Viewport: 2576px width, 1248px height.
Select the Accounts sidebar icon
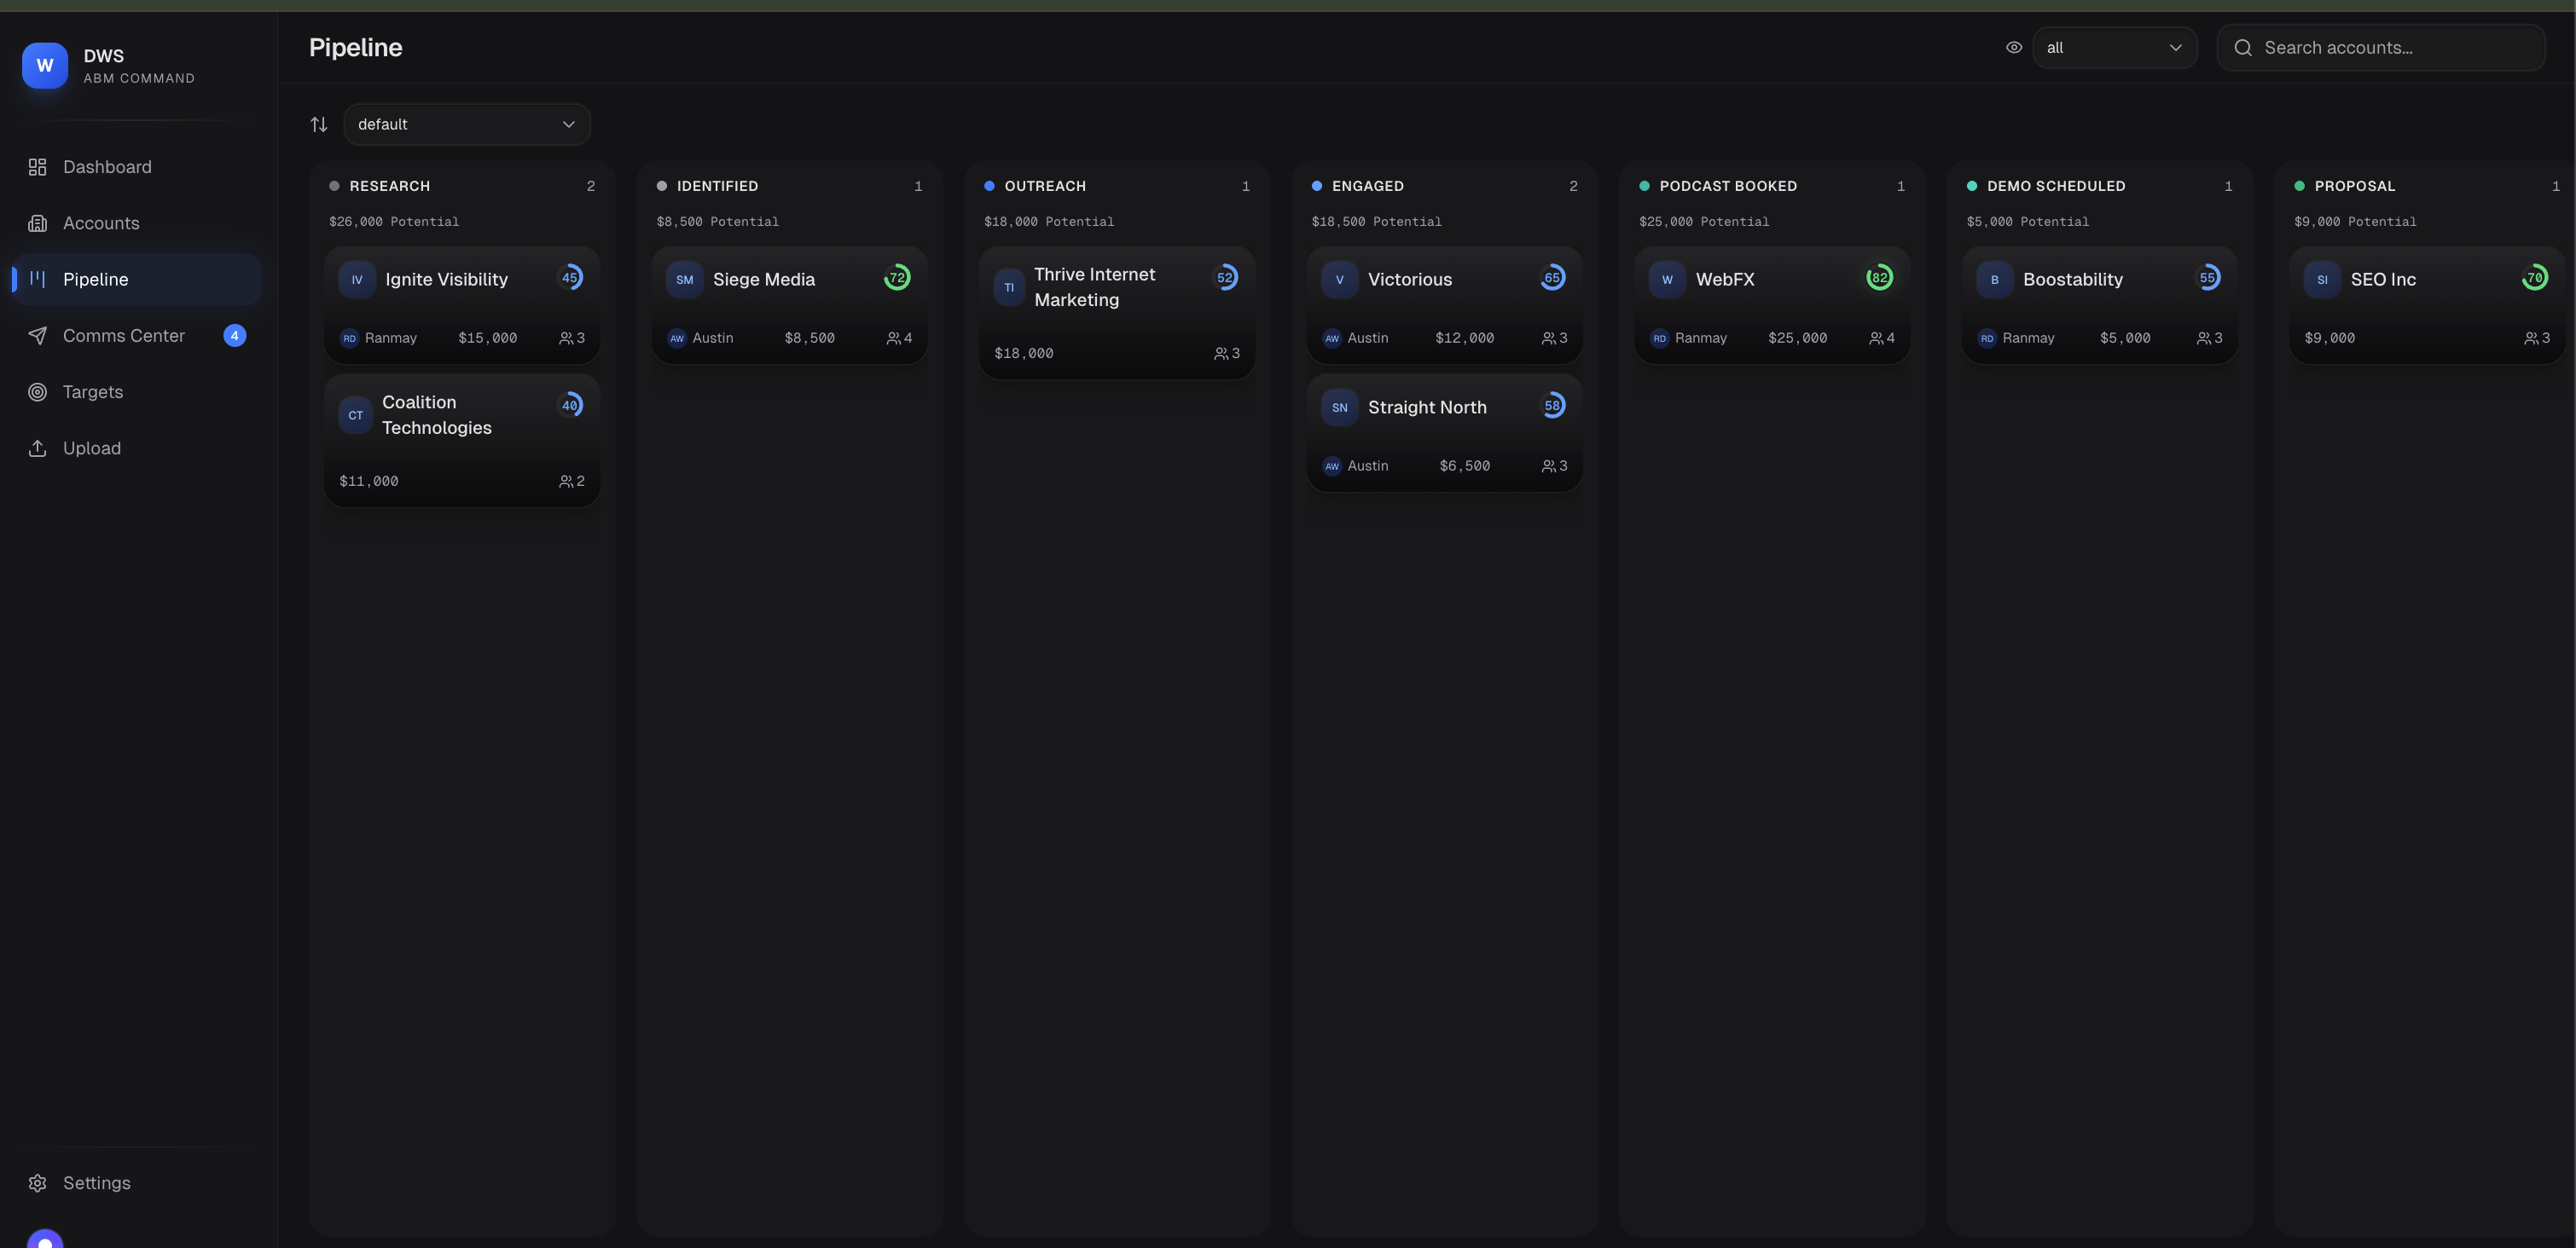coord(38,222)
